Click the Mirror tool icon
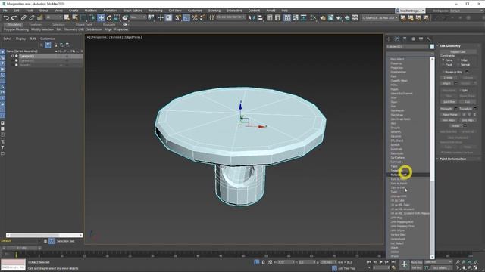This screenshot has width=485, height=272. 252,18
